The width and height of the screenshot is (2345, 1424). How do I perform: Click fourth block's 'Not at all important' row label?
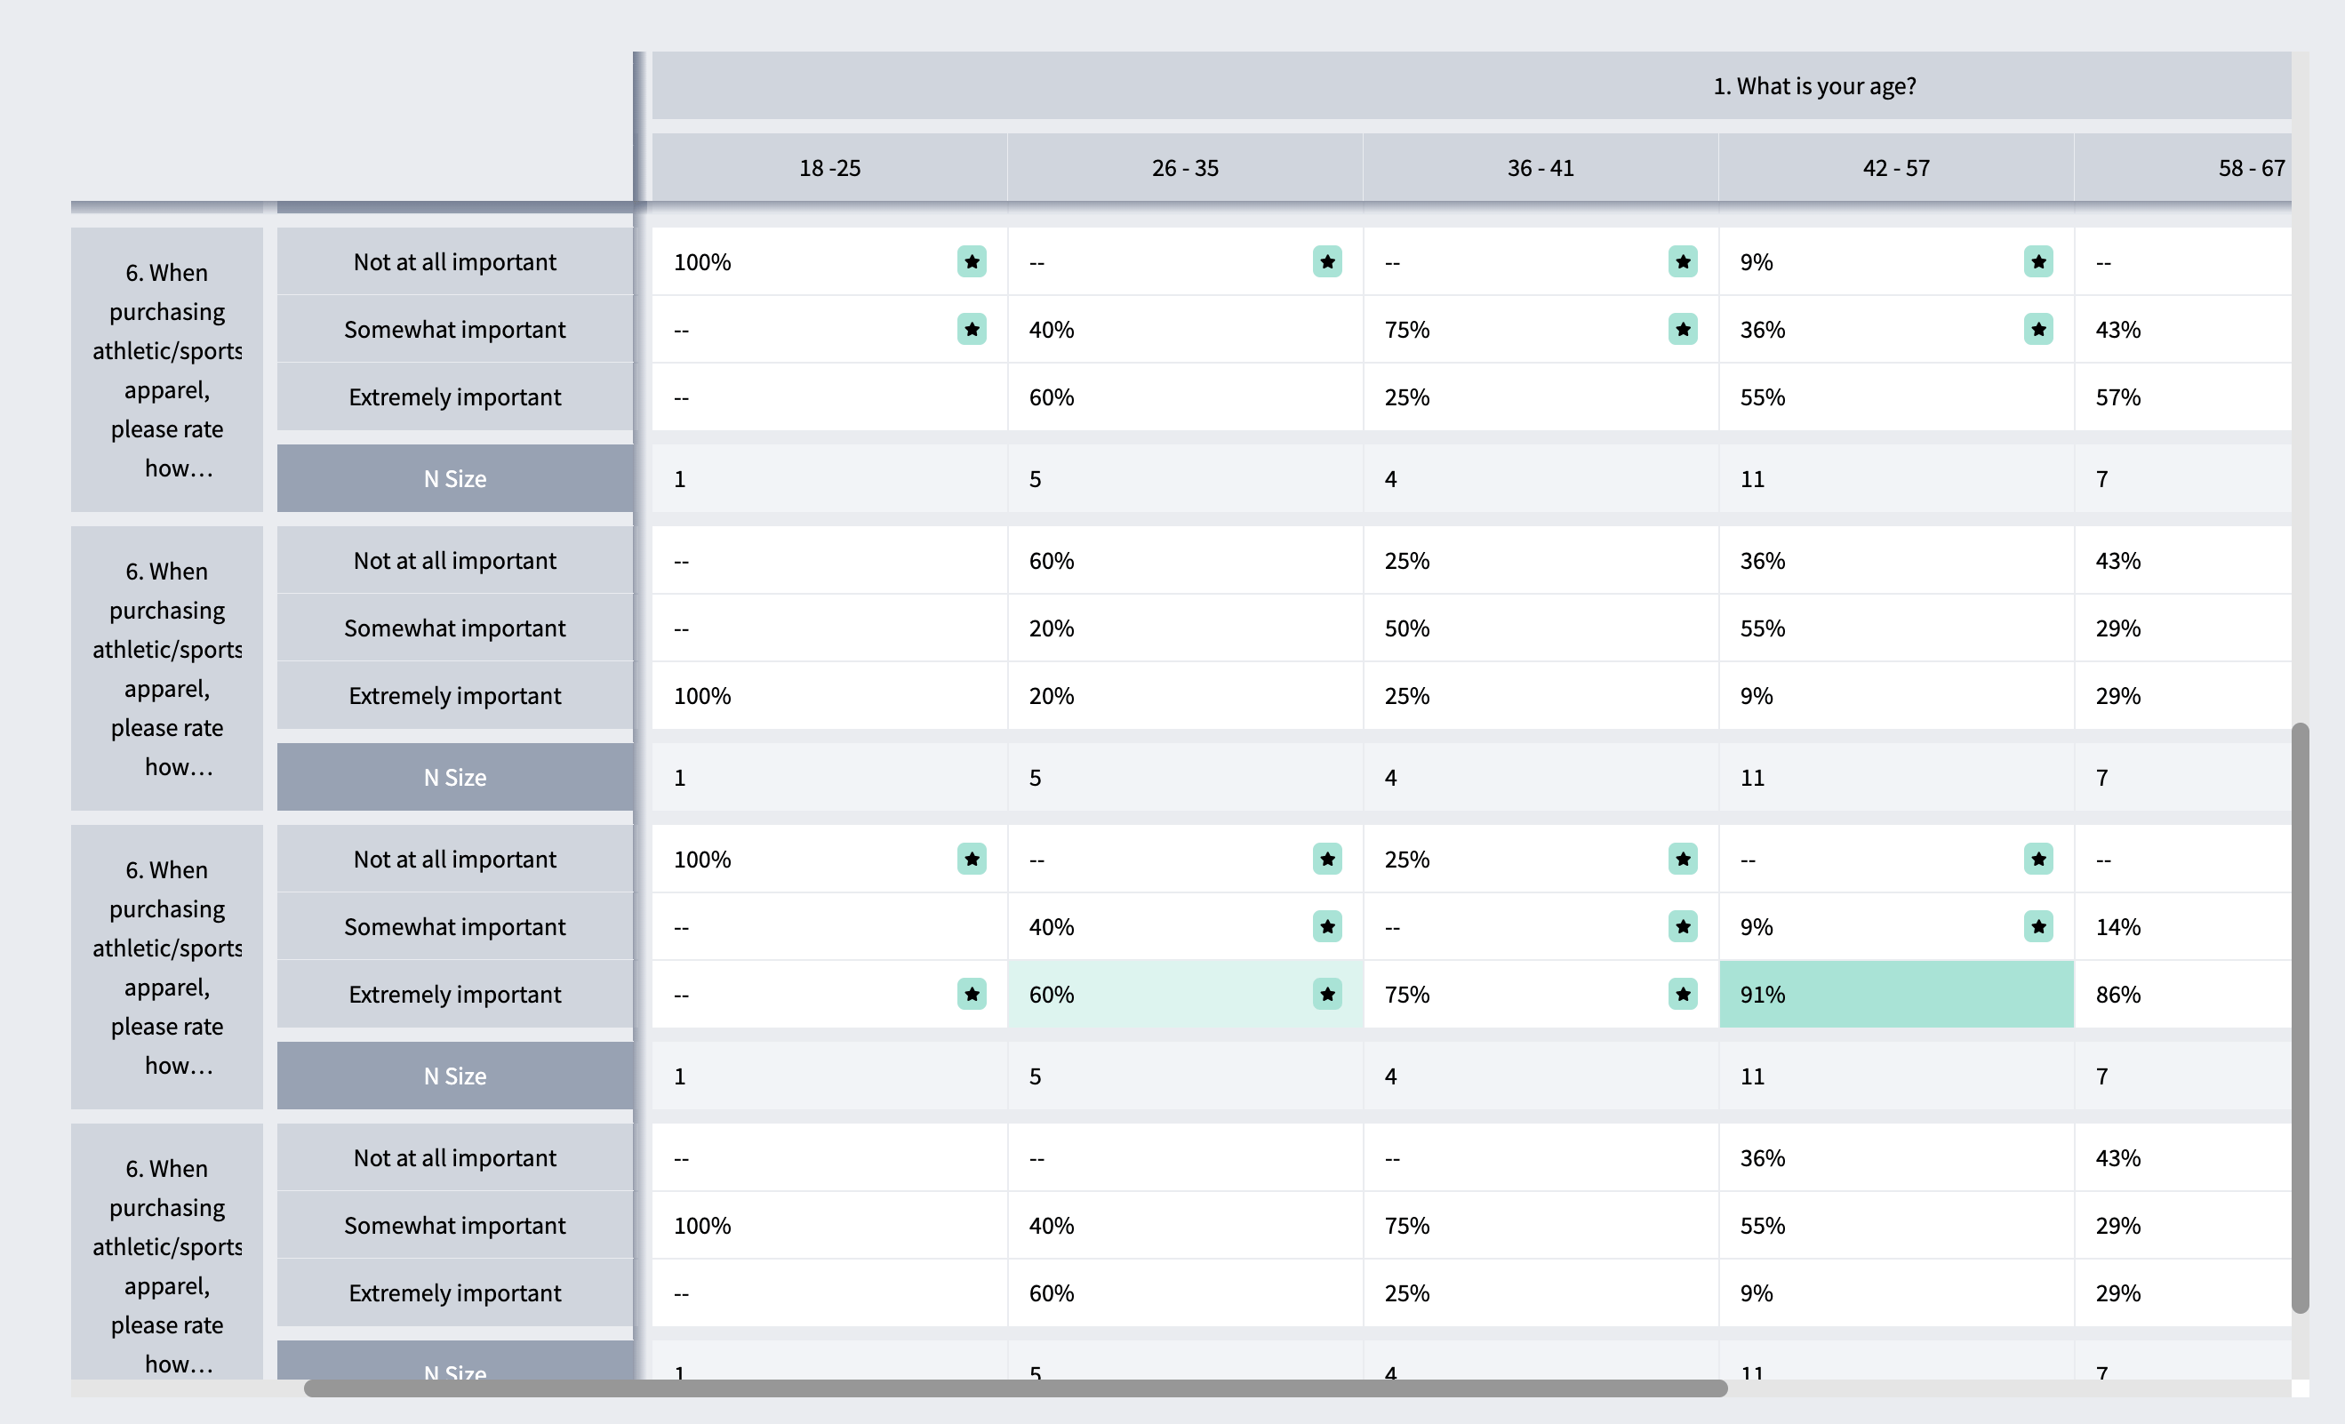pyautogui.click(x=455, y=1158)
